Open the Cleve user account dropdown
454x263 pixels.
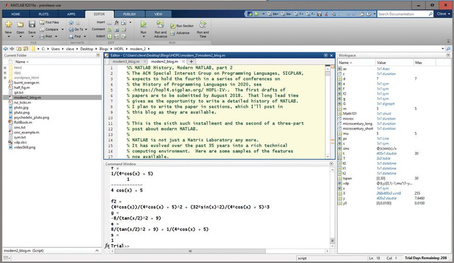pyautogui.click(x=444, y=14)
